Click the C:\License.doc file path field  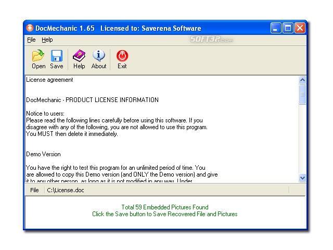click(166, 190)
